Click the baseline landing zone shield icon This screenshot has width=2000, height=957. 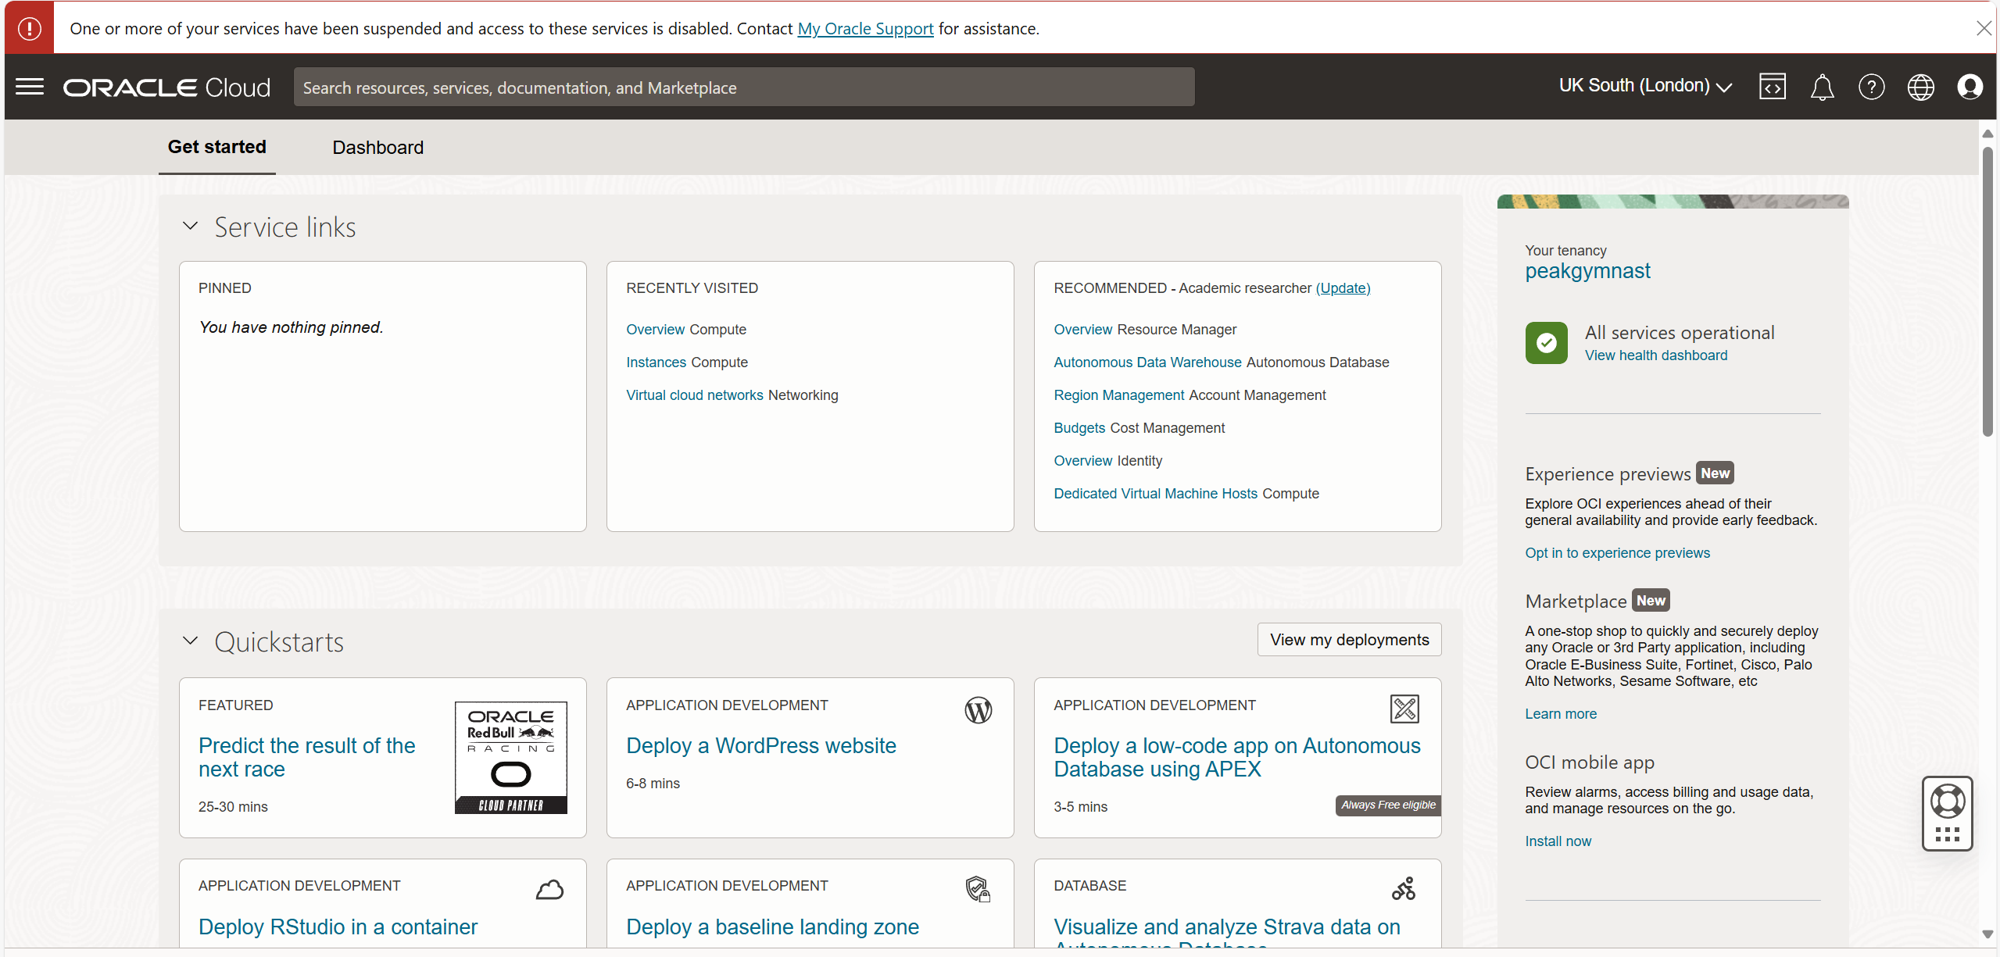pyautogui.click(x=978, y=889)
